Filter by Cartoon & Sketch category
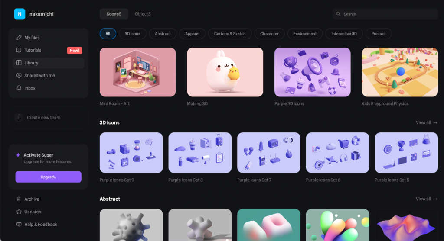This screenshot has height=241, width=444. pos(230,34)
